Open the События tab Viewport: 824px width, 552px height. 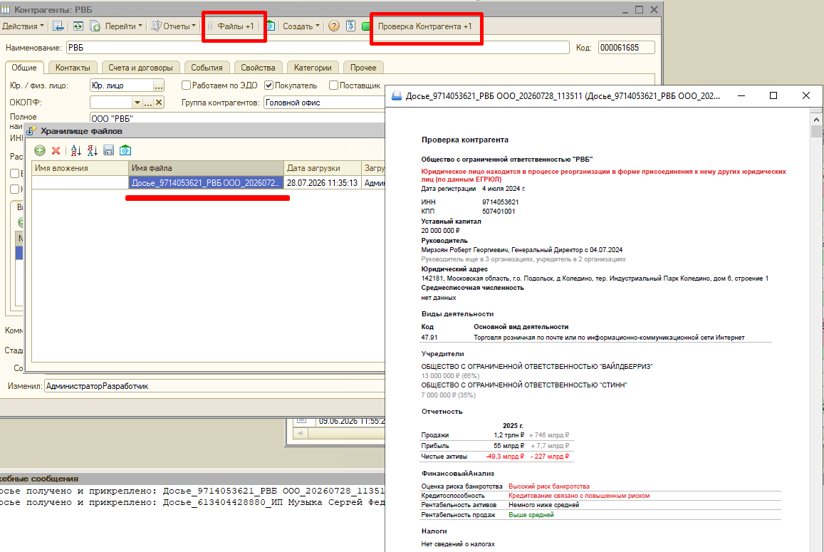tap(207, 68)
